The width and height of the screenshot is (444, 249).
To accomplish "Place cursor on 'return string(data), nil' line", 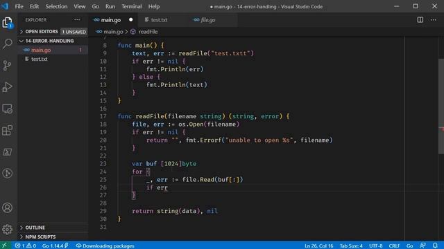I will (175, 211).
